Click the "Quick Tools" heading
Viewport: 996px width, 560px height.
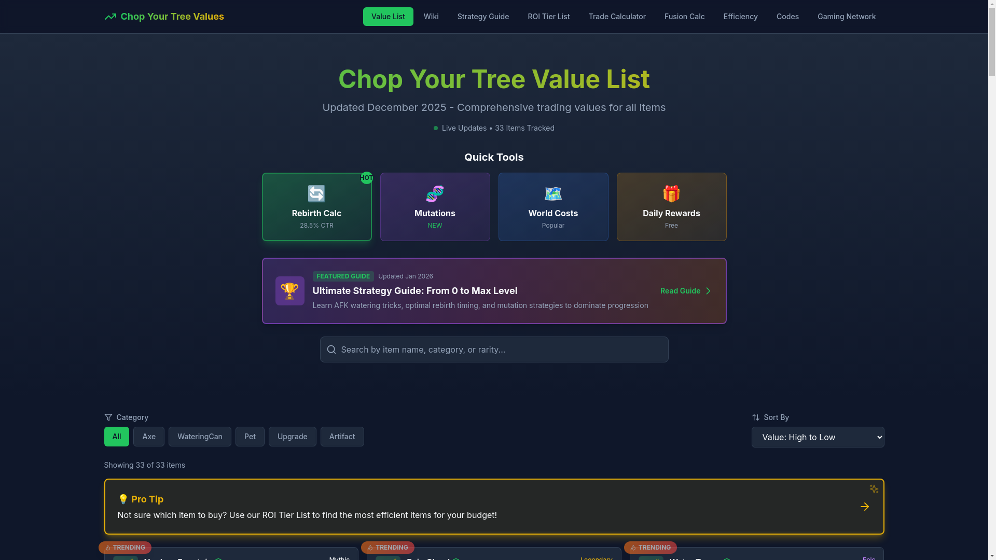494,157
